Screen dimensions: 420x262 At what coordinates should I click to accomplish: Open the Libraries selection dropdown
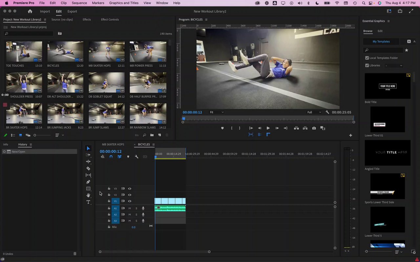pos(394,65)
